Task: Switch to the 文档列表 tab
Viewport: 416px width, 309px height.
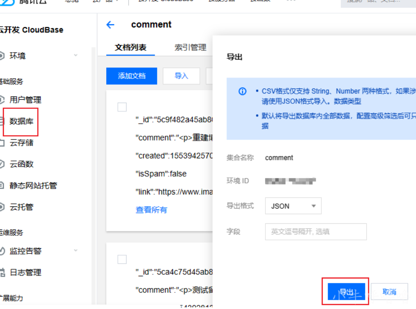Action: tap(131, 48)
